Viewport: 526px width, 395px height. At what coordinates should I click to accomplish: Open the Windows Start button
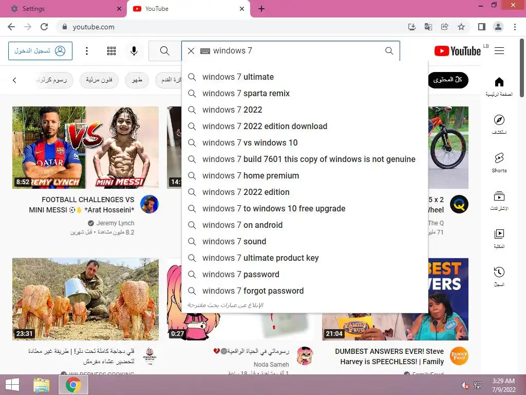click(x=12, y=385)
